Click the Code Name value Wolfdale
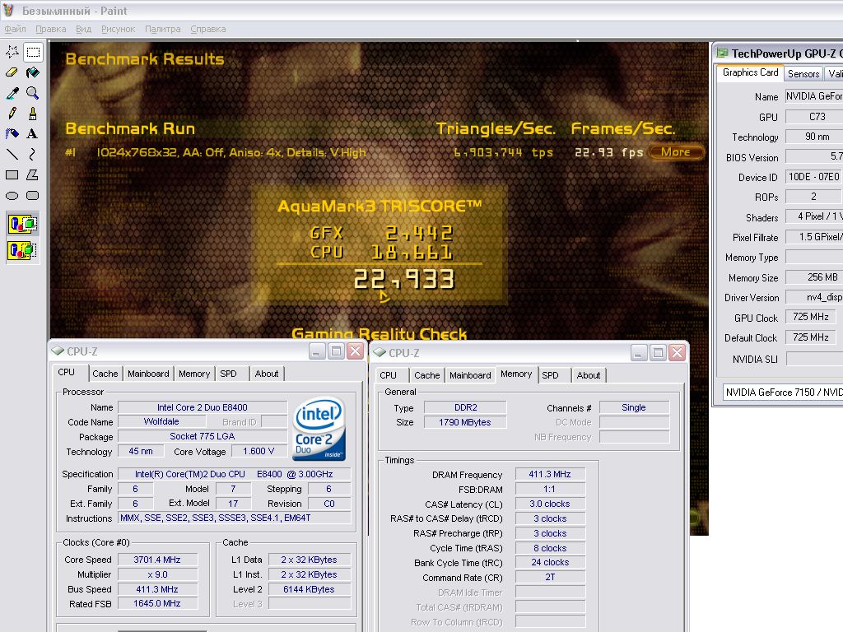This screenshot has width=843, height=632. [x=161, y=422]
